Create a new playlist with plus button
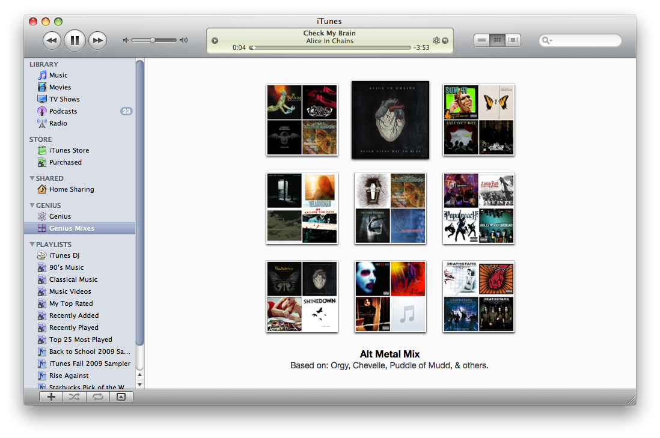This screenshot has width=660, height=438. (51, 397)
